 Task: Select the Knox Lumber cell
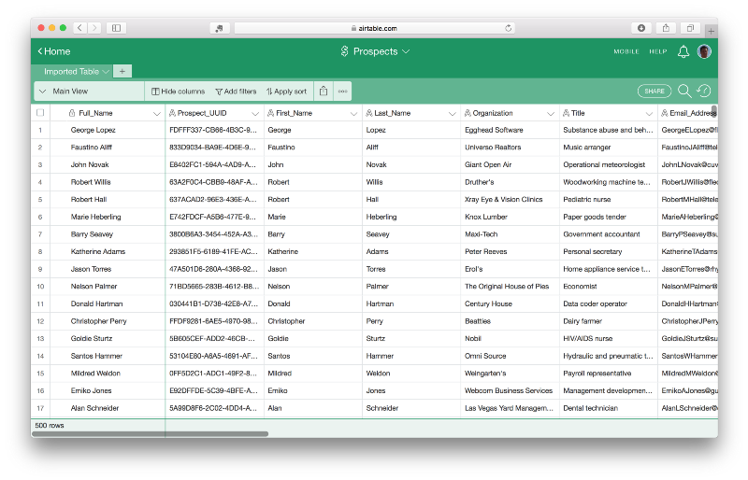click(510, 217)
